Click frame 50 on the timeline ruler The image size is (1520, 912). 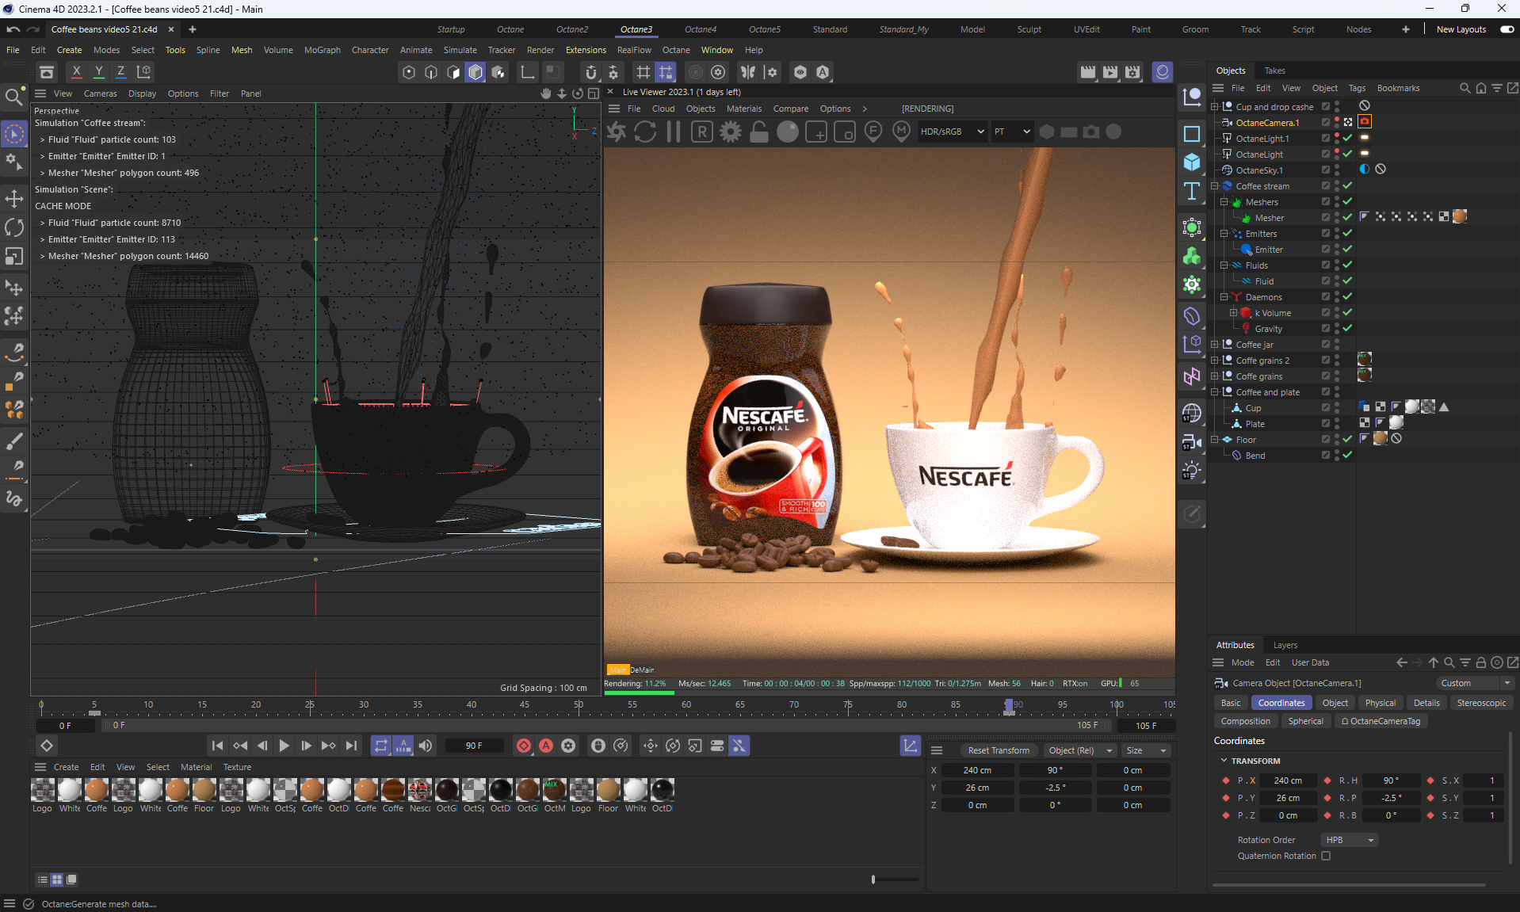point(579,704)
